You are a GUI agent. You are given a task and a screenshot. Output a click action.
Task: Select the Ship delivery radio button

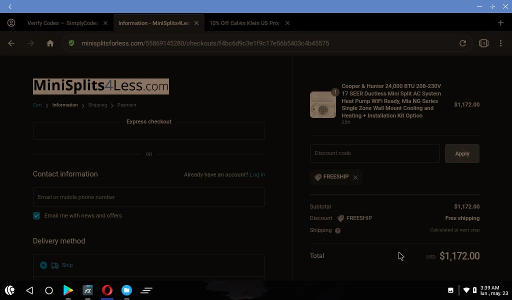tap(43, 265)
